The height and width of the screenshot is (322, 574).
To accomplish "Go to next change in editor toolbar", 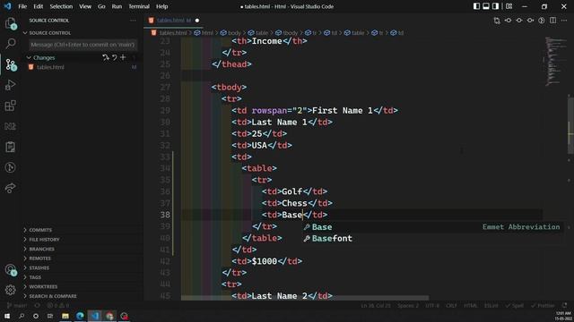I will coord(530,21).
